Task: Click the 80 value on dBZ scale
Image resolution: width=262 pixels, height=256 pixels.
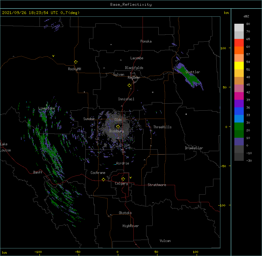Action: pos(248,24)
